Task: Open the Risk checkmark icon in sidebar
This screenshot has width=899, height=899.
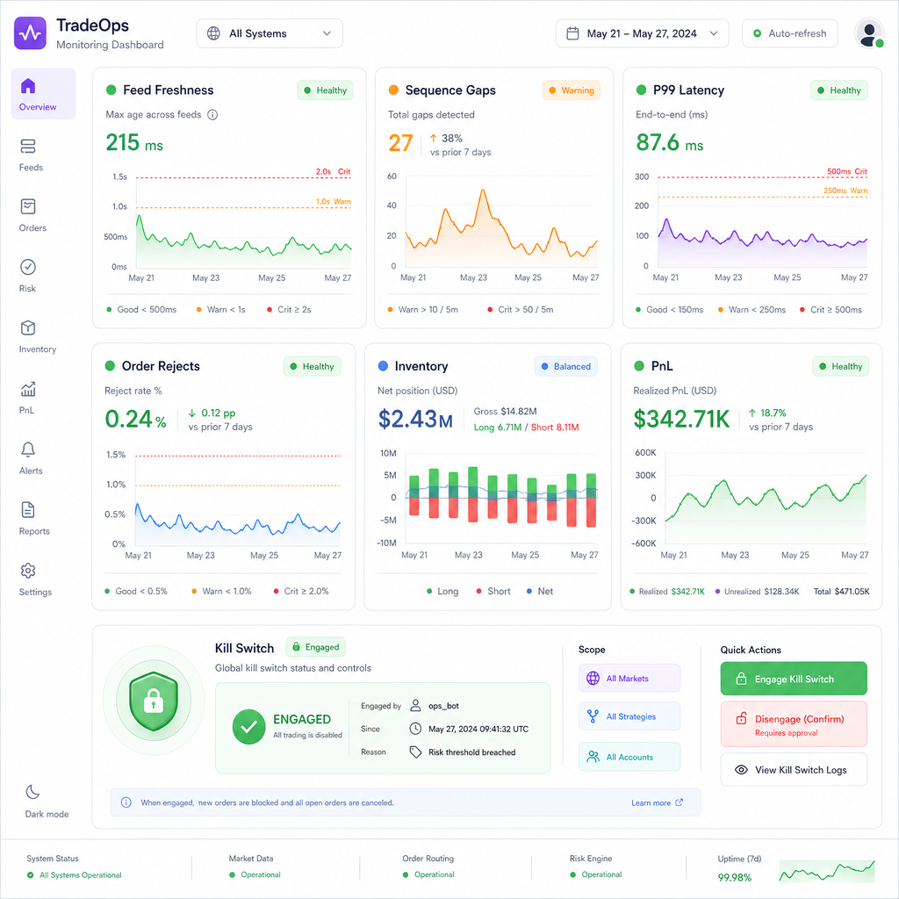Action: (x=28, y=267)
